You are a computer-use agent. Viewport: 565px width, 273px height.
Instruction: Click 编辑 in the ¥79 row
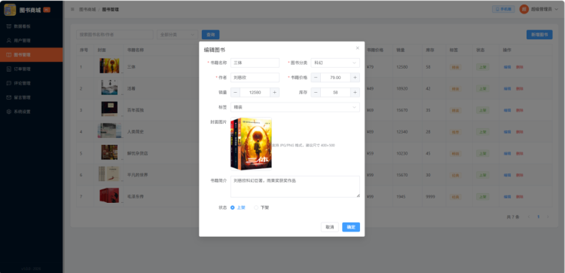[x=507, y=67]
